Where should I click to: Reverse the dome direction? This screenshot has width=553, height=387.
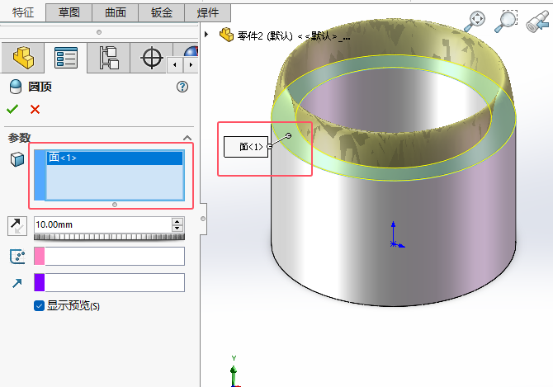[17, 226]
